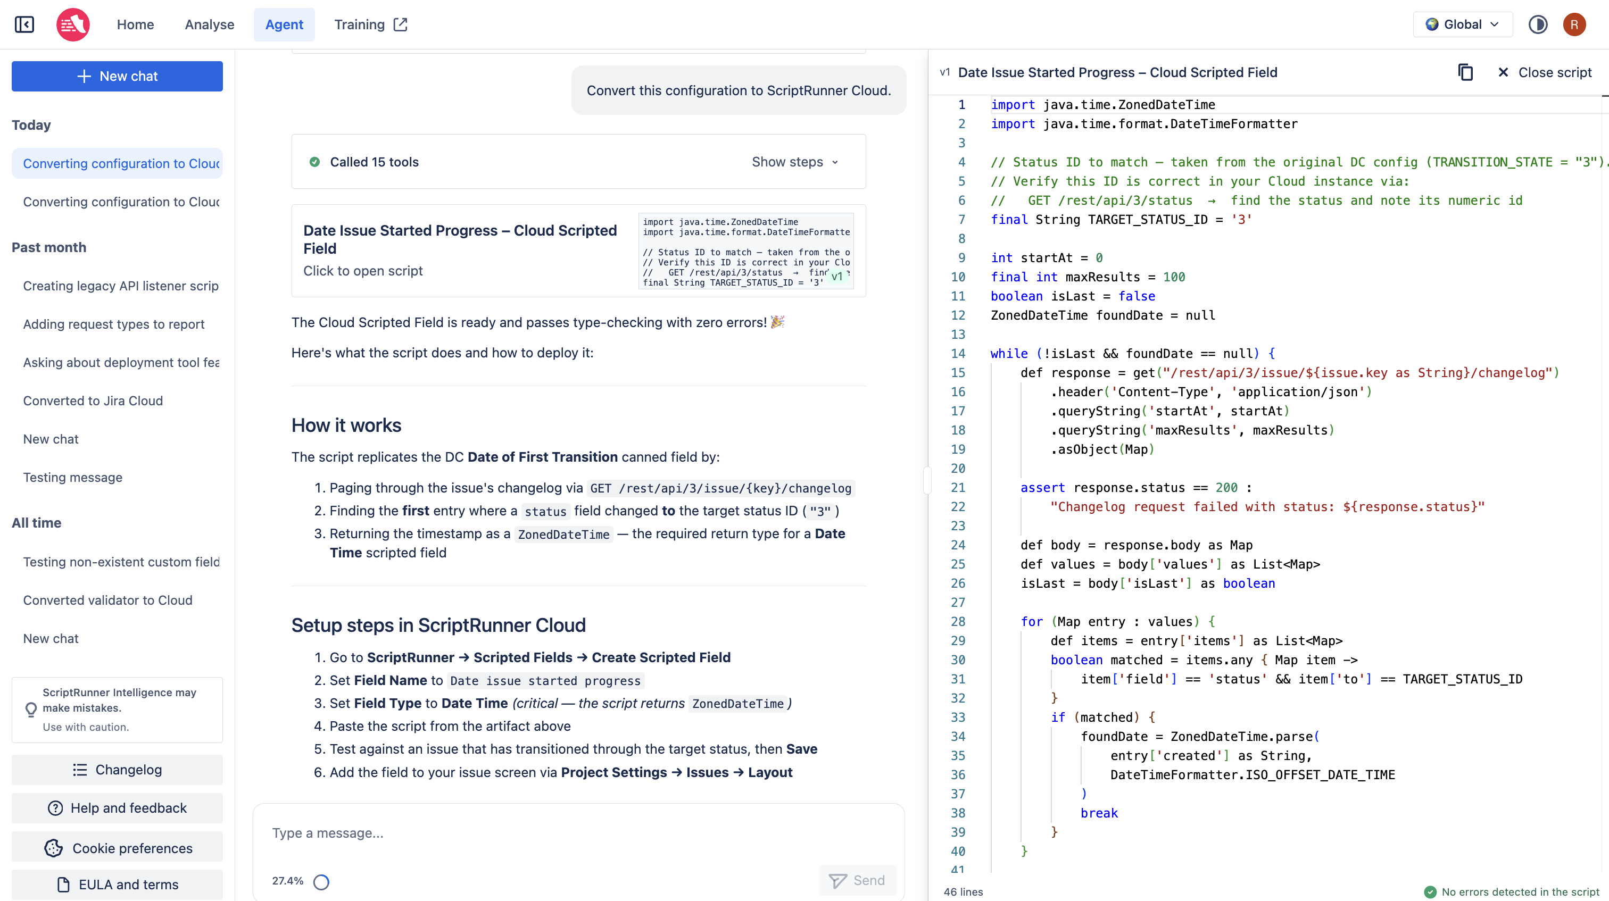Click the lightbulb caution icon
This screenshot has height=901, width=1609.
[31, 710]
